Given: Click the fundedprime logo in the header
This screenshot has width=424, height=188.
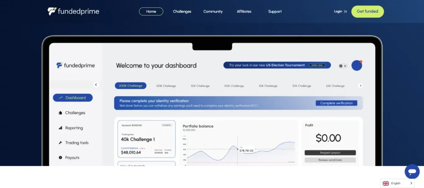Looking at the screenshot, I should click(73, 11).
